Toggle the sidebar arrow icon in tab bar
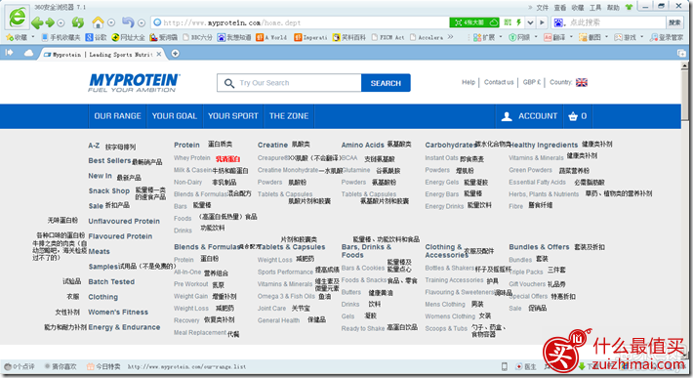This screenshot has height=378, width=693. (x=9, y=53)
